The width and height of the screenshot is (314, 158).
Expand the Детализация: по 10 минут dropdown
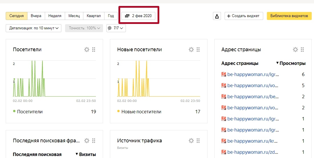click(x=34, y=28)
